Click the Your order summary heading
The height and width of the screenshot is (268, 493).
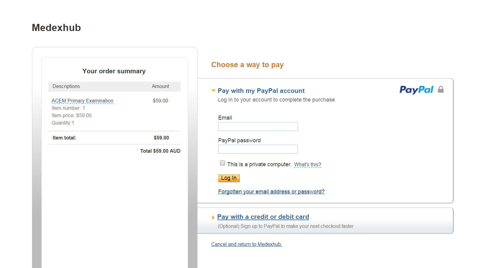point(114,71)
